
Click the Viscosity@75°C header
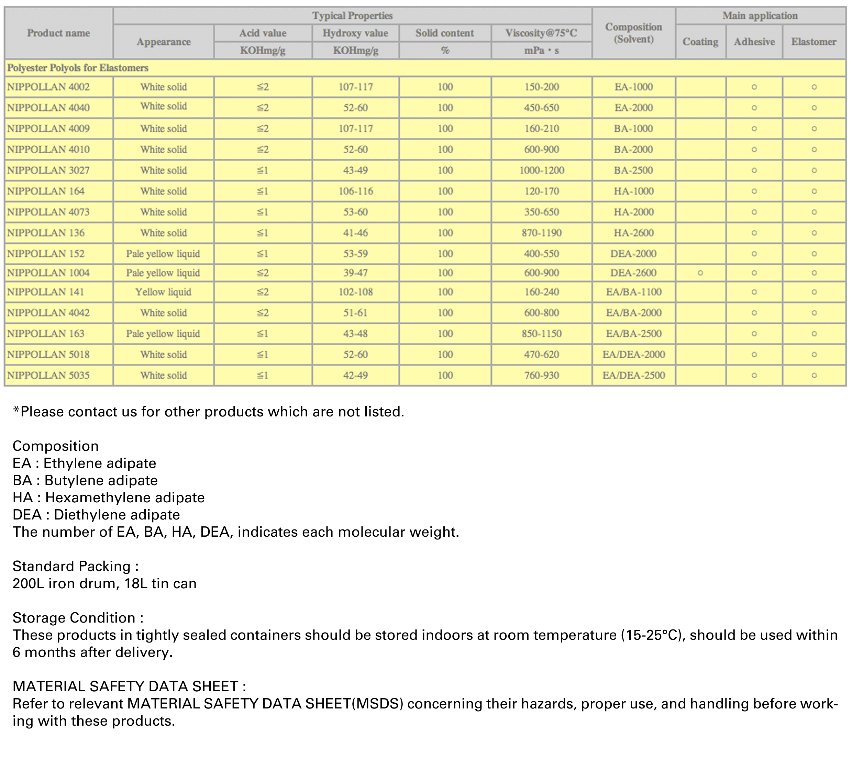tap(541, 33)
